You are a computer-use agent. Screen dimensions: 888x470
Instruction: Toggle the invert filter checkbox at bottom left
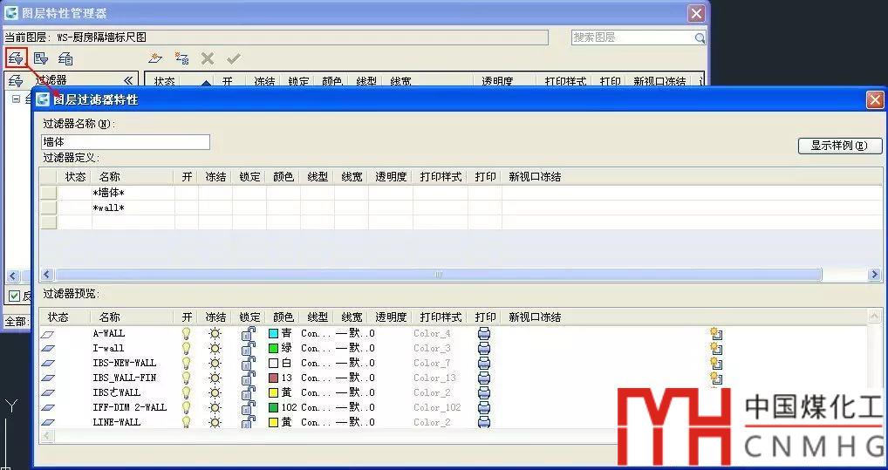(15, 296)
